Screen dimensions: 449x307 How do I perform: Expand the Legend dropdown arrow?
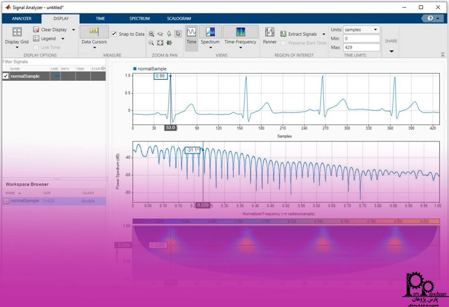(x=63, y=39)
